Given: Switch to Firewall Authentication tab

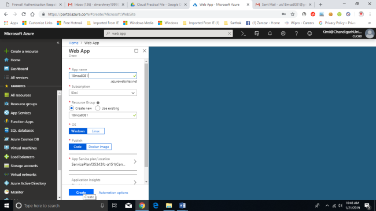Looking at the screenshot, I should (34, 5).
